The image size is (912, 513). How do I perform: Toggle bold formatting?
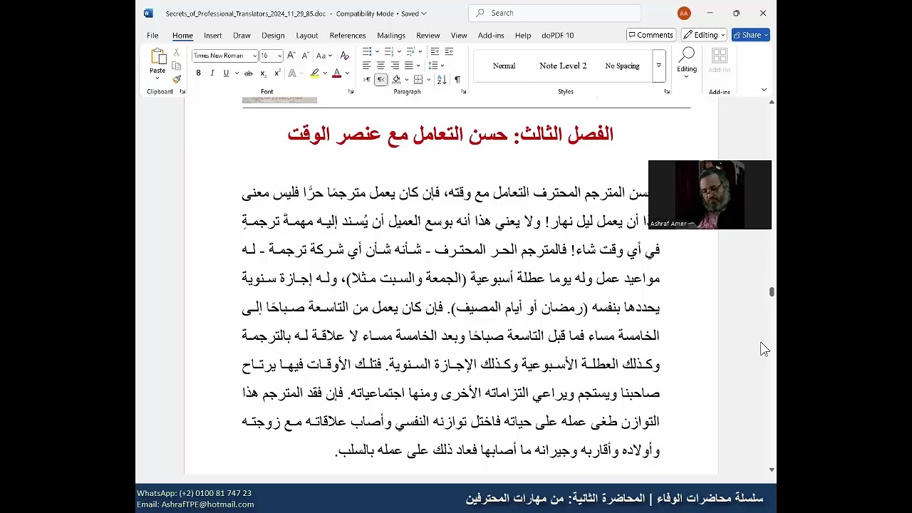[199, 73]
